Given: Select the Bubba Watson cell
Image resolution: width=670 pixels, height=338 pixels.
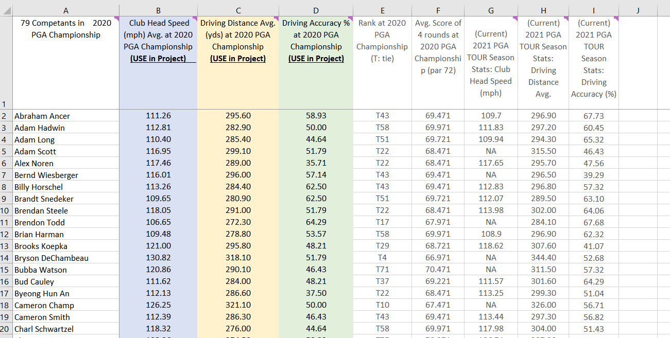Looking at the screenshot, I should 65,270.
